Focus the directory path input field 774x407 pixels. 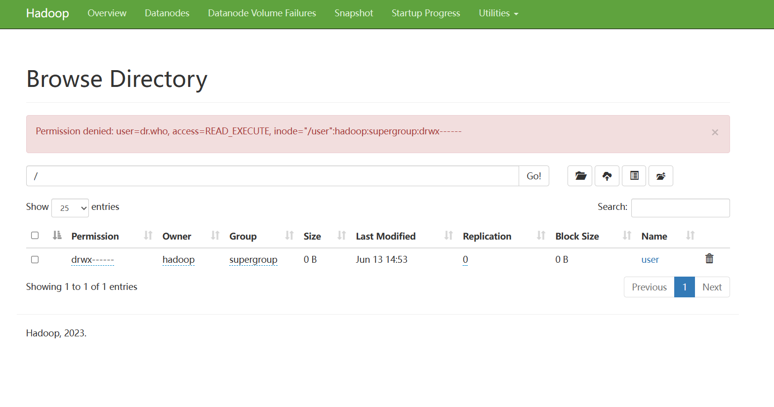click(273, 176)
